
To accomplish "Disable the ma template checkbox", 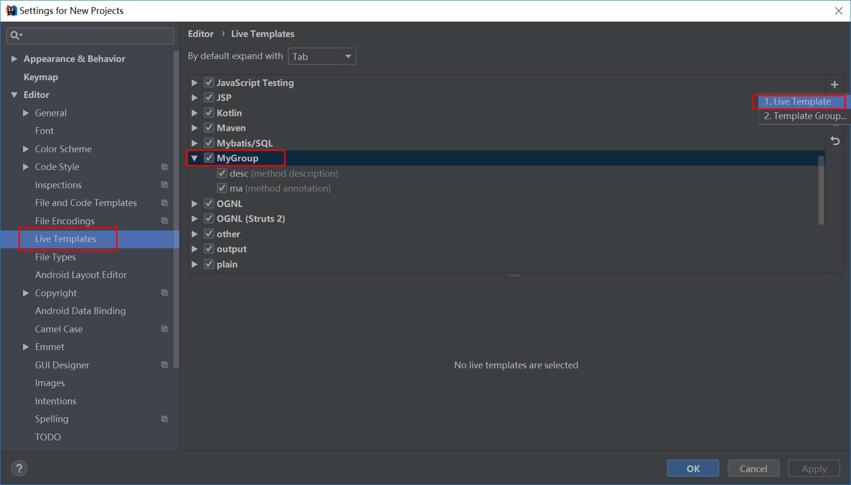I will tap(222, 188).
